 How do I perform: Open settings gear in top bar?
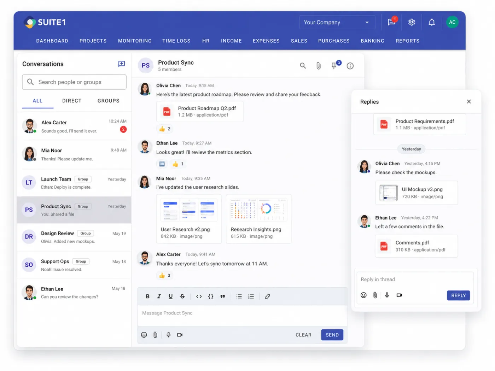click(x=412, y=22)
